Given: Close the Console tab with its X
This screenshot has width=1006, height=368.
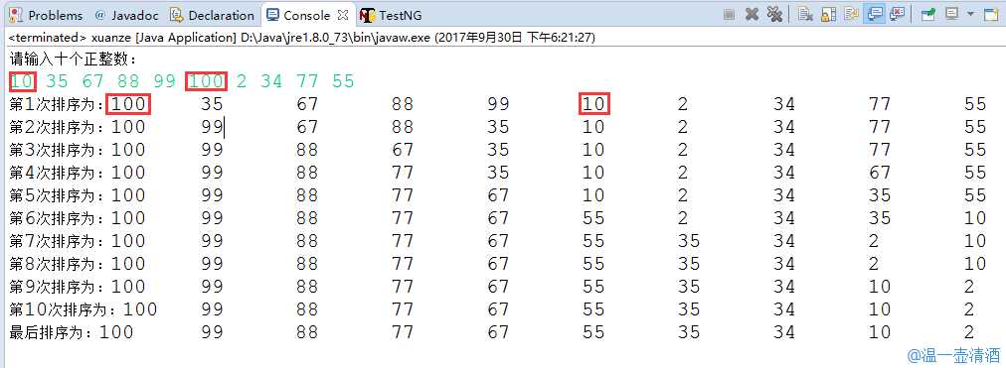Looking at the screenshot, I should tap(343, 15).
